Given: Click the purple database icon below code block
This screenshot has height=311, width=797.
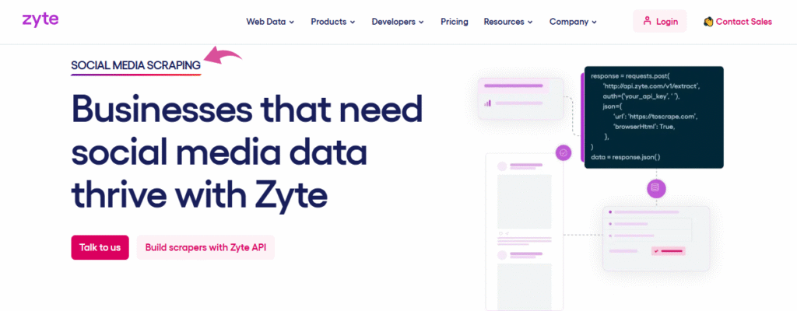Looking at the screenshot, I should (655, 187).
